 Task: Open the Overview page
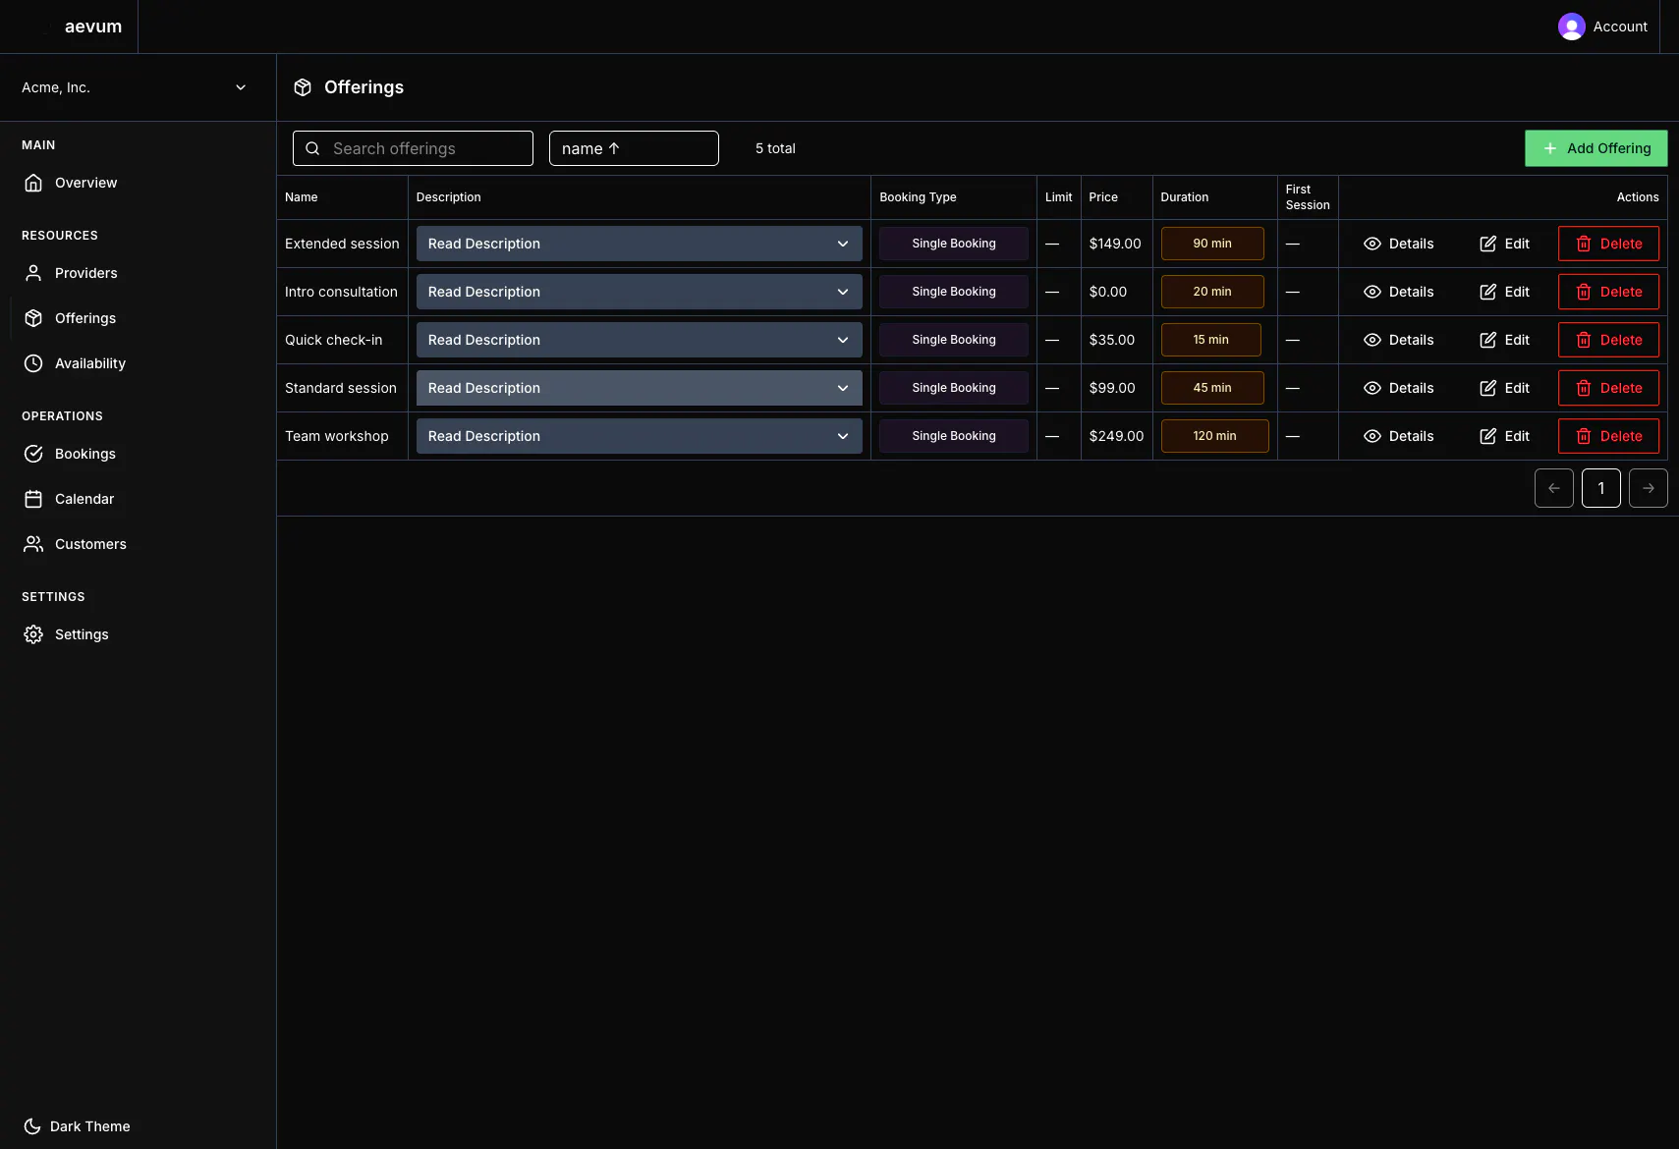click(x=86, y=183)
